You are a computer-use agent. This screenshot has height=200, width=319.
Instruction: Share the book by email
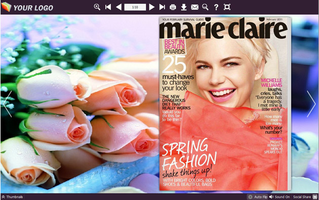195,7
